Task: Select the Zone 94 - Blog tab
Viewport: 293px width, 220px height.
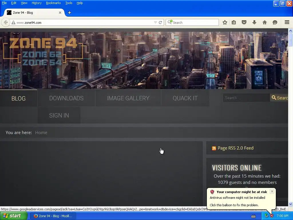Action: tap(34, 13)
